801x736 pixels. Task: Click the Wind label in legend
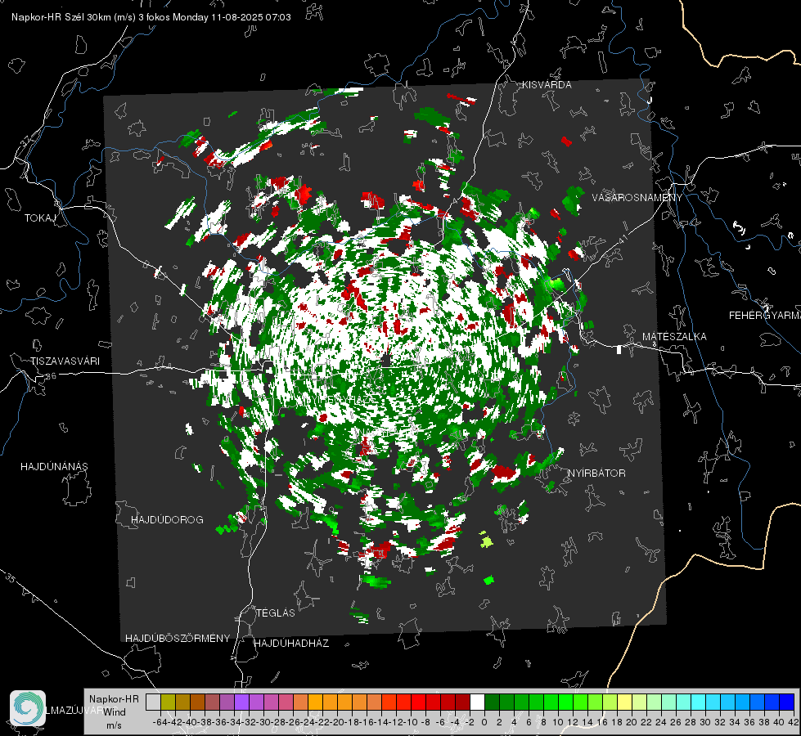tap(115, 711)
